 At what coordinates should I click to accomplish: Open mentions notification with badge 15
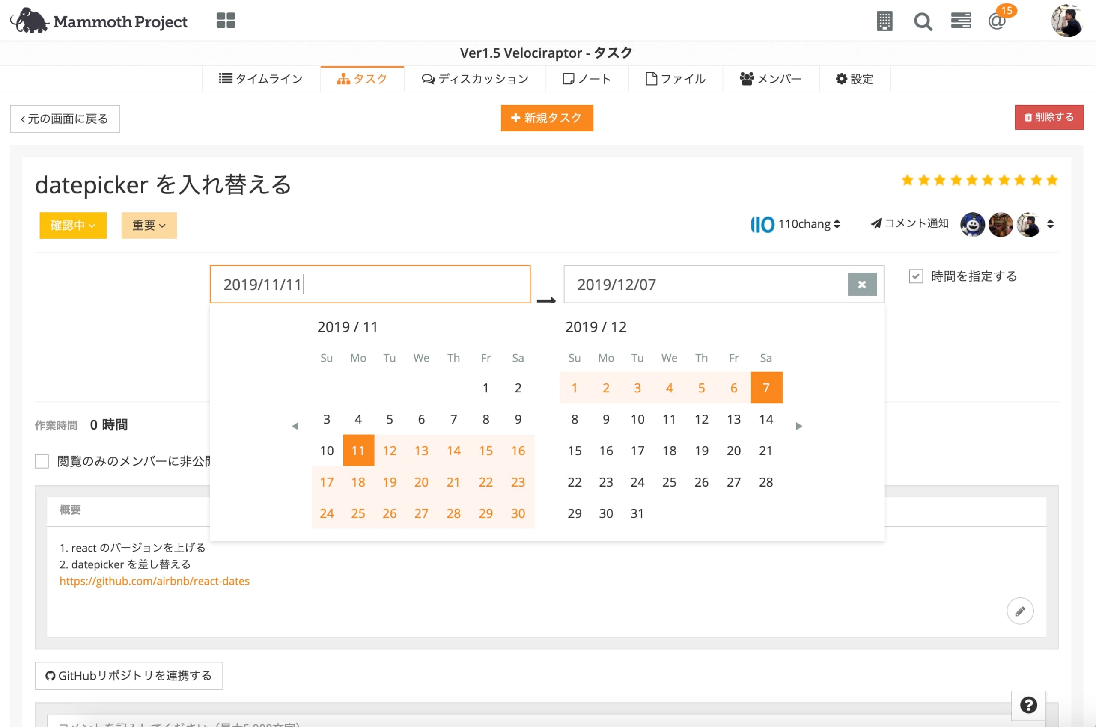point(997,21)
